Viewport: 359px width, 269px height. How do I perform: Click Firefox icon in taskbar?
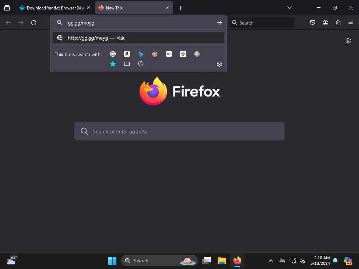point(237,261)
